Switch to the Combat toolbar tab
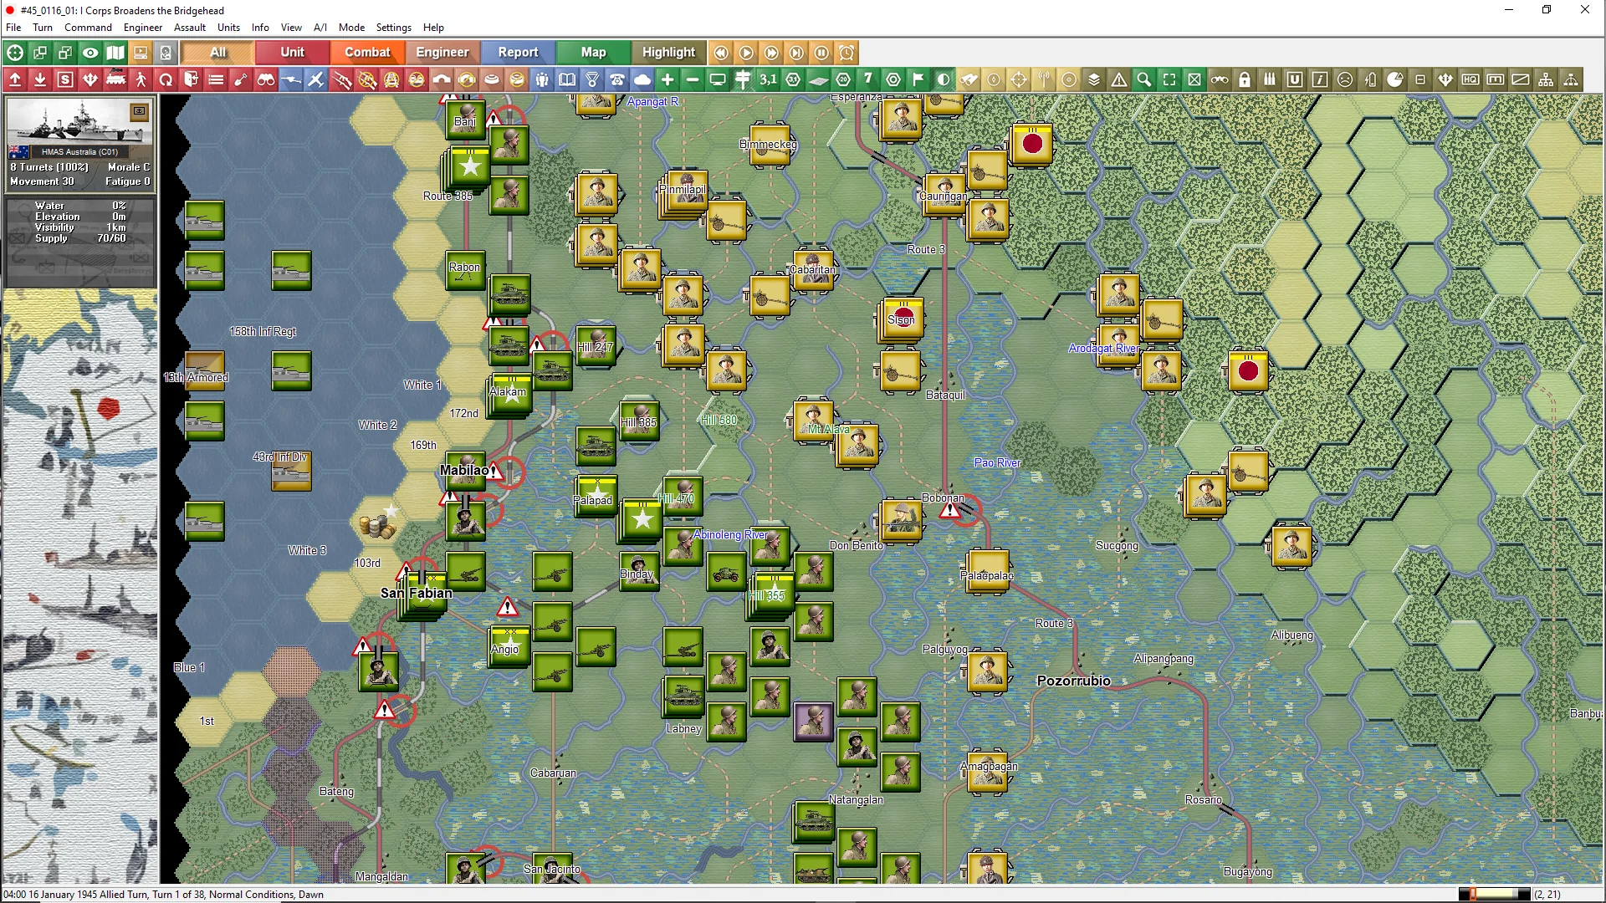1606x903 pixels. coord(367,52)
